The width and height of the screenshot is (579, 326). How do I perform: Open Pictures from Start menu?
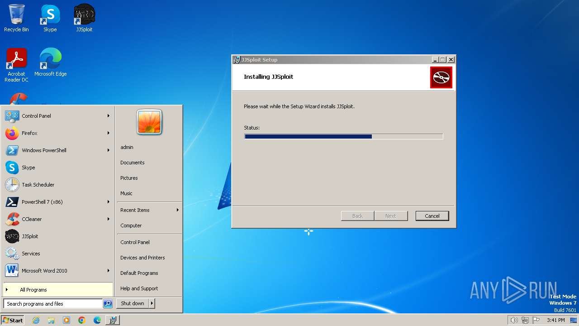(x=129, y=178)
